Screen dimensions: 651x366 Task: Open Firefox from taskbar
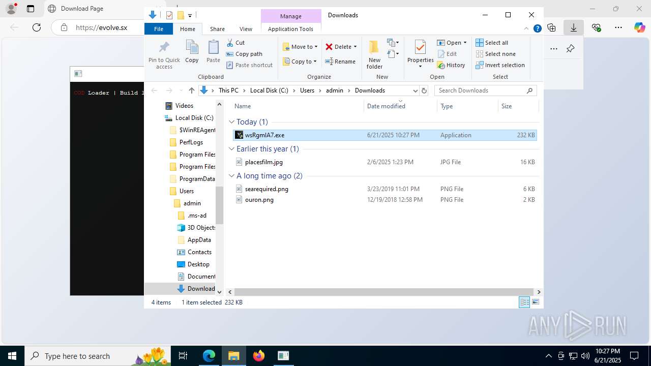pos(259,356)
